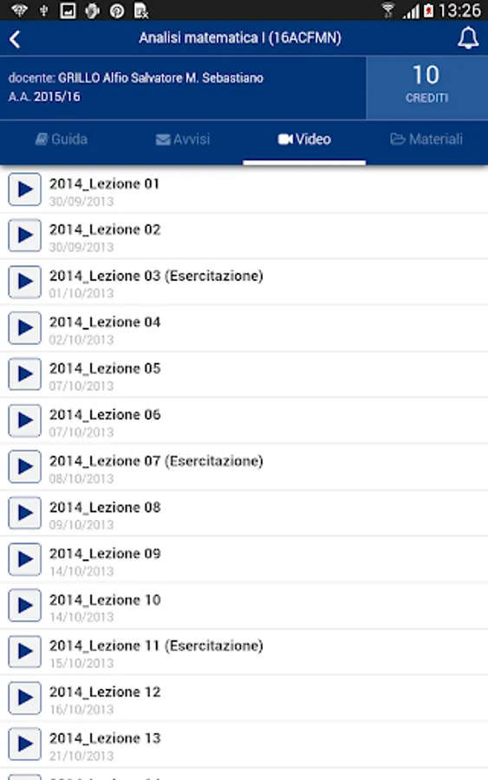The image size is (488, 780).
Task: Open notifications bell icon
Action: click(467, 38)
